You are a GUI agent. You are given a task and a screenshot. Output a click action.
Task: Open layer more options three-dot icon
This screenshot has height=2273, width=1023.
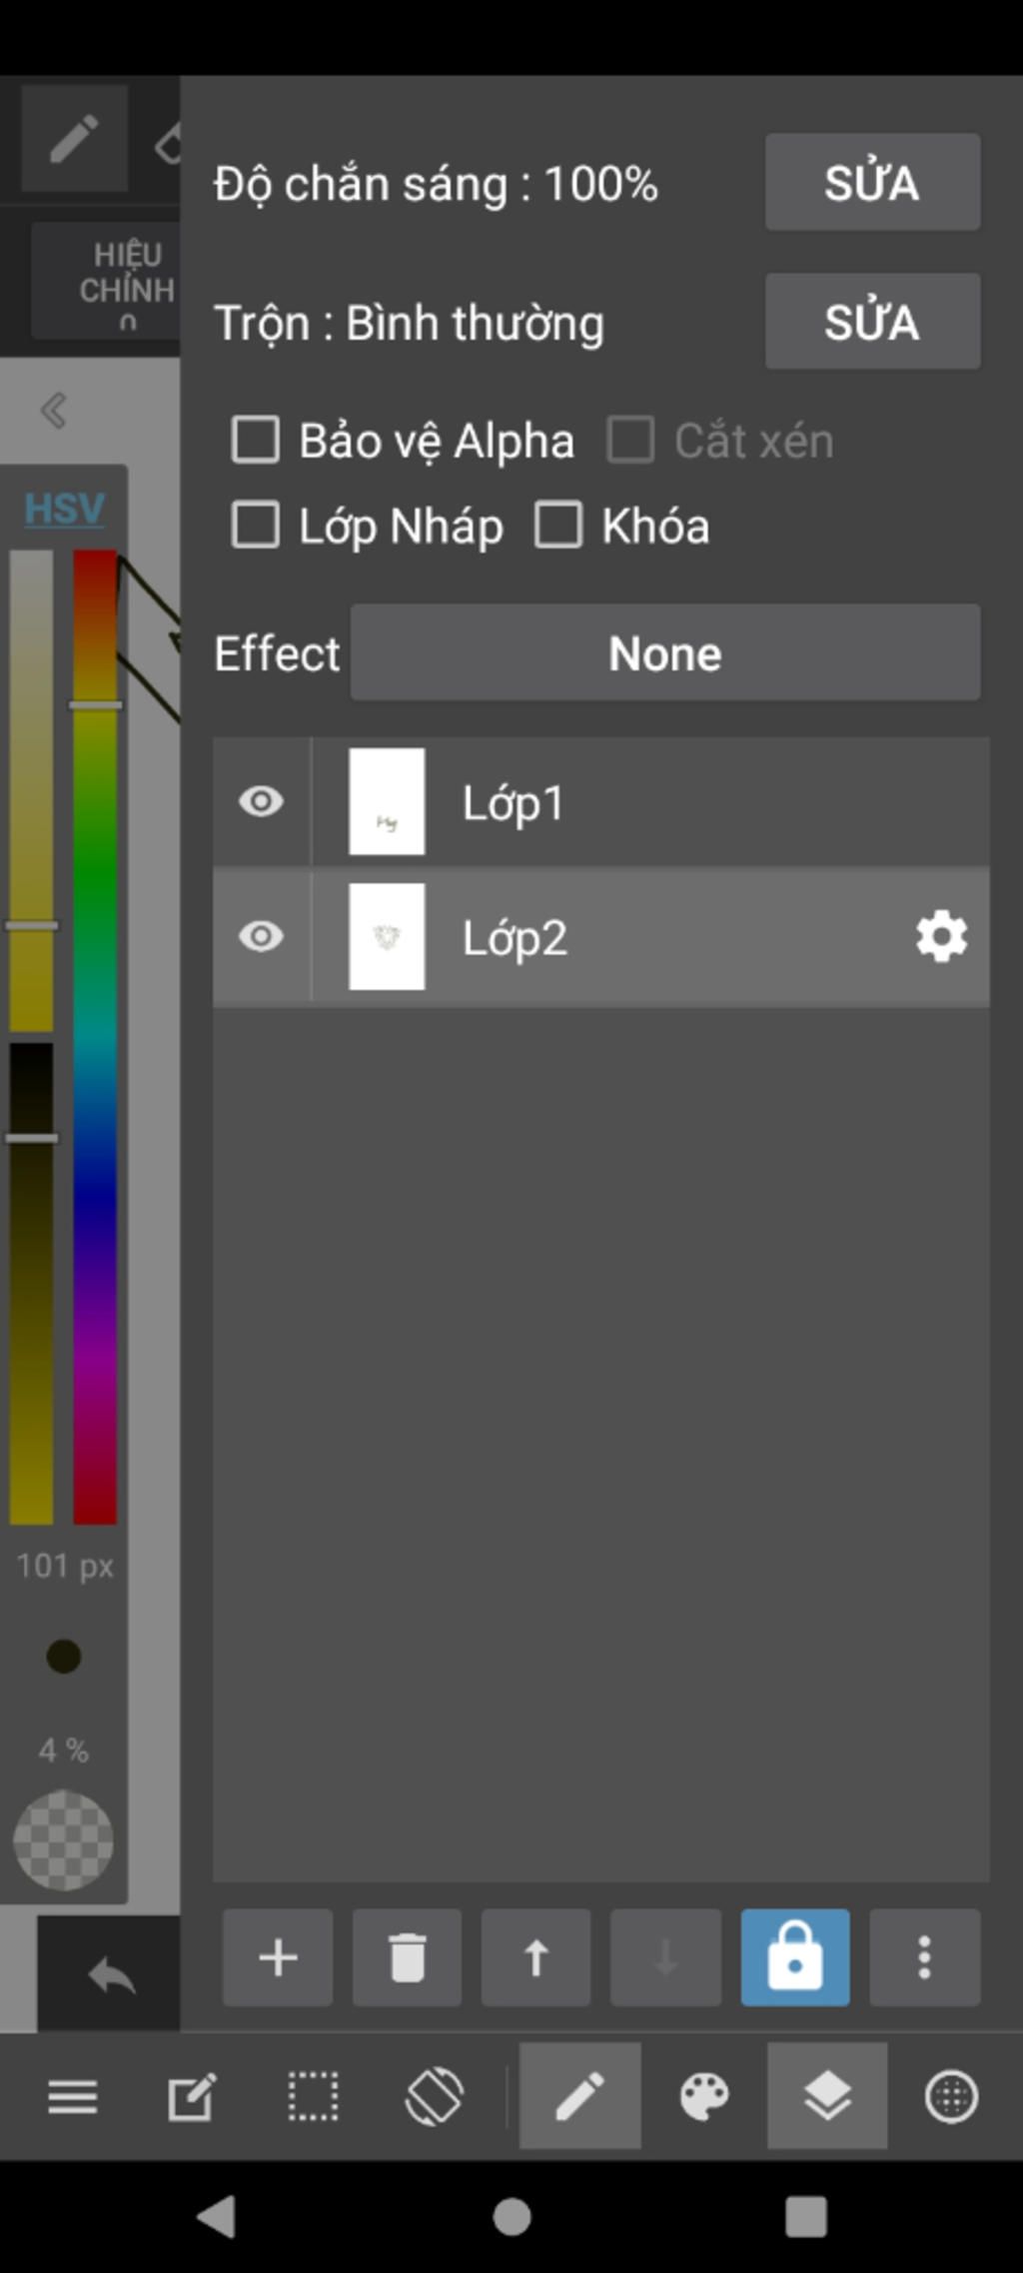pyautogui.click(x=925, y=1957)
